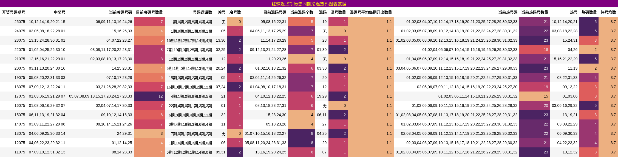Select period number 21075

coord(20,59)
